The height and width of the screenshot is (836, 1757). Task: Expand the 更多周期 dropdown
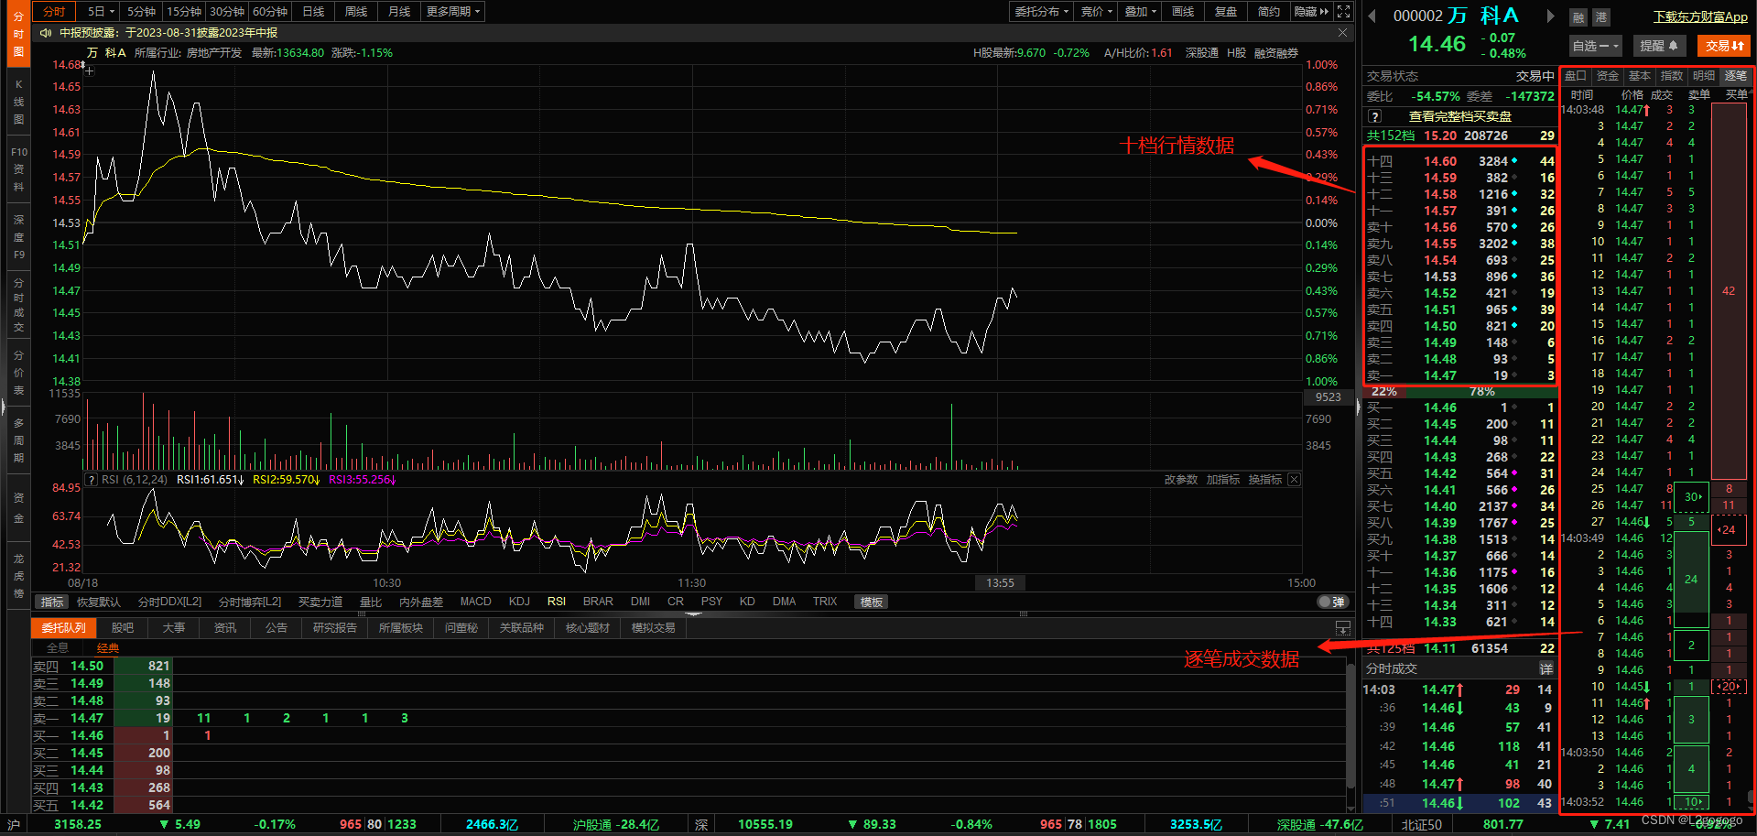(452, 12)
